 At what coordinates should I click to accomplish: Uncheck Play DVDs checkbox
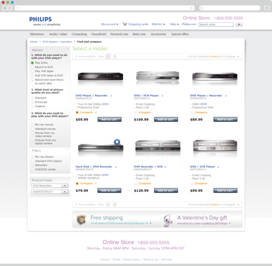click(x=32, y=63)
